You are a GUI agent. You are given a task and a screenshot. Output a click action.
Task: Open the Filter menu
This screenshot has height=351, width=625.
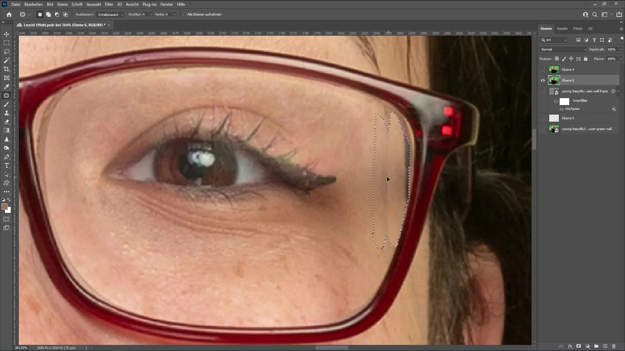click(109, 4)
